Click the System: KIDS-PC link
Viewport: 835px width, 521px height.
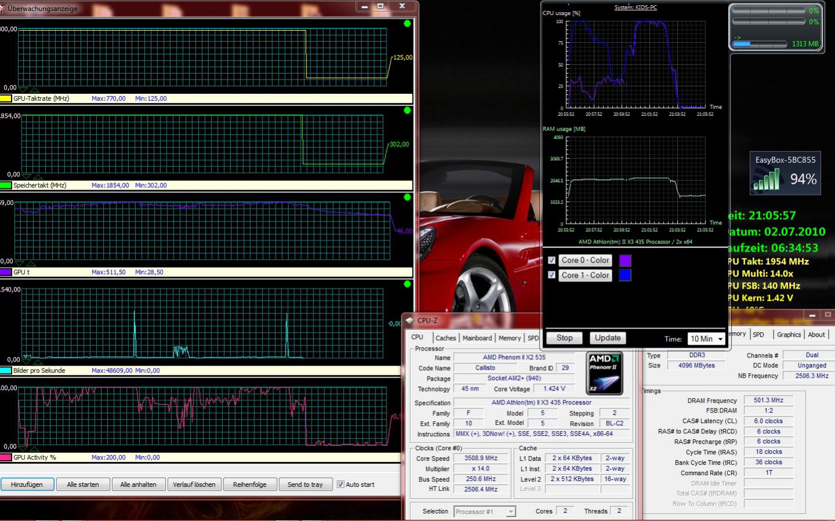pyautogui.click(x=635, y=8)
